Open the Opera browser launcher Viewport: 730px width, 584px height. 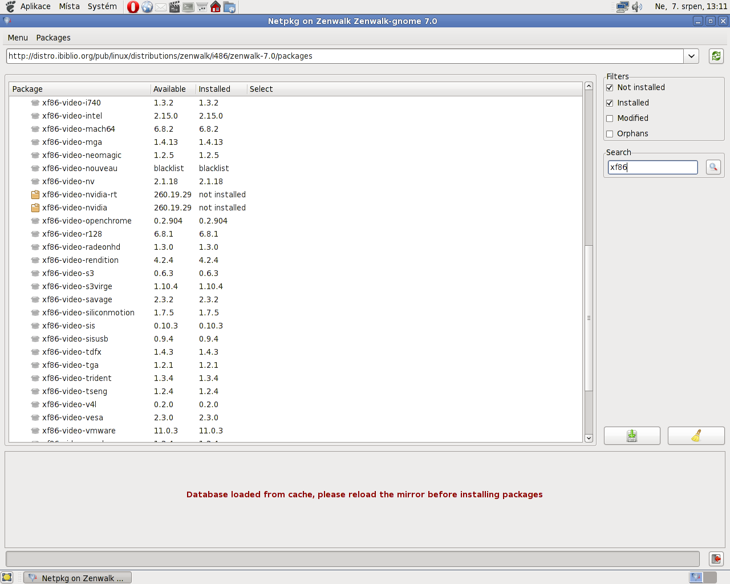point(133,7)
